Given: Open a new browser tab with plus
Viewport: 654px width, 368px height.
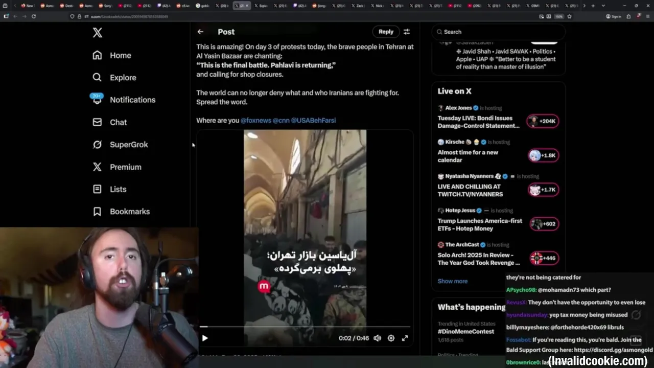Looking at the screenshot, I should [593, 6].
